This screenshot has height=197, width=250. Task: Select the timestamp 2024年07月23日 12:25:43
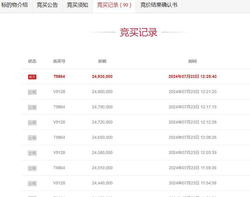[192, 76]
